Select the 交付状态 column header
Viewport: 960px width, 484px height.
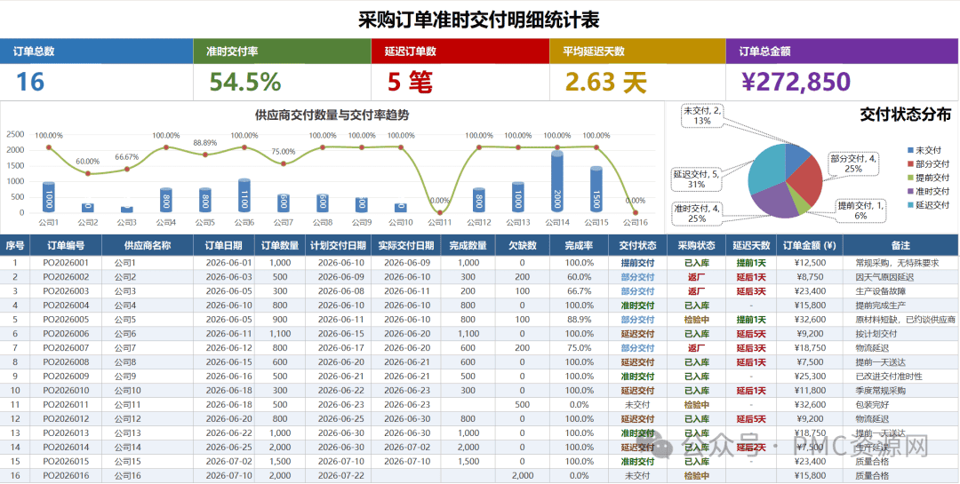point(638,245)
